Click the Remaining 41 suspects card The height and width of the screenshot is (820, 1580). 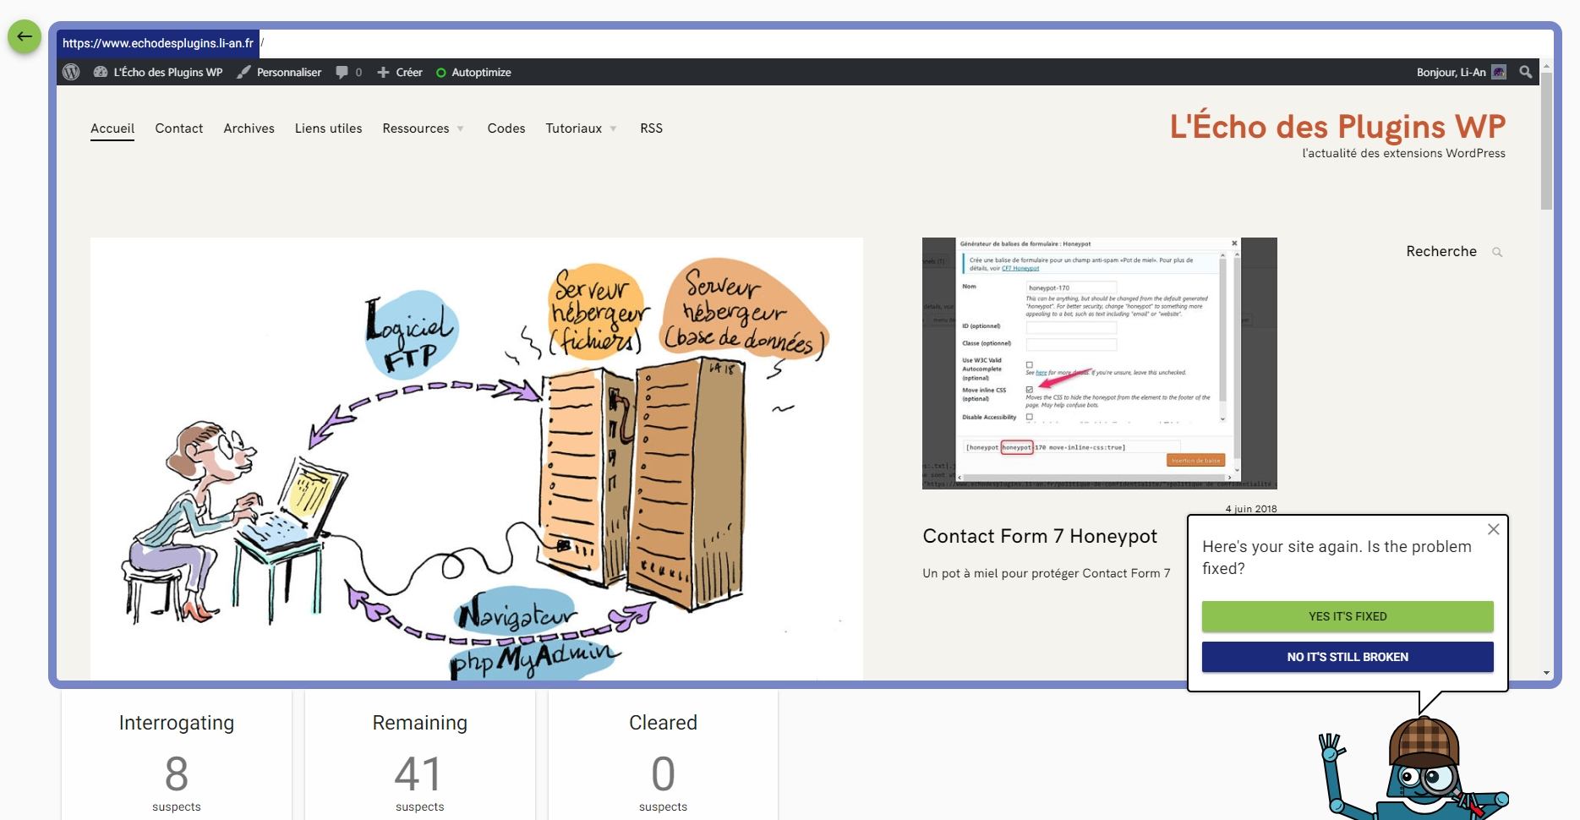420,755
